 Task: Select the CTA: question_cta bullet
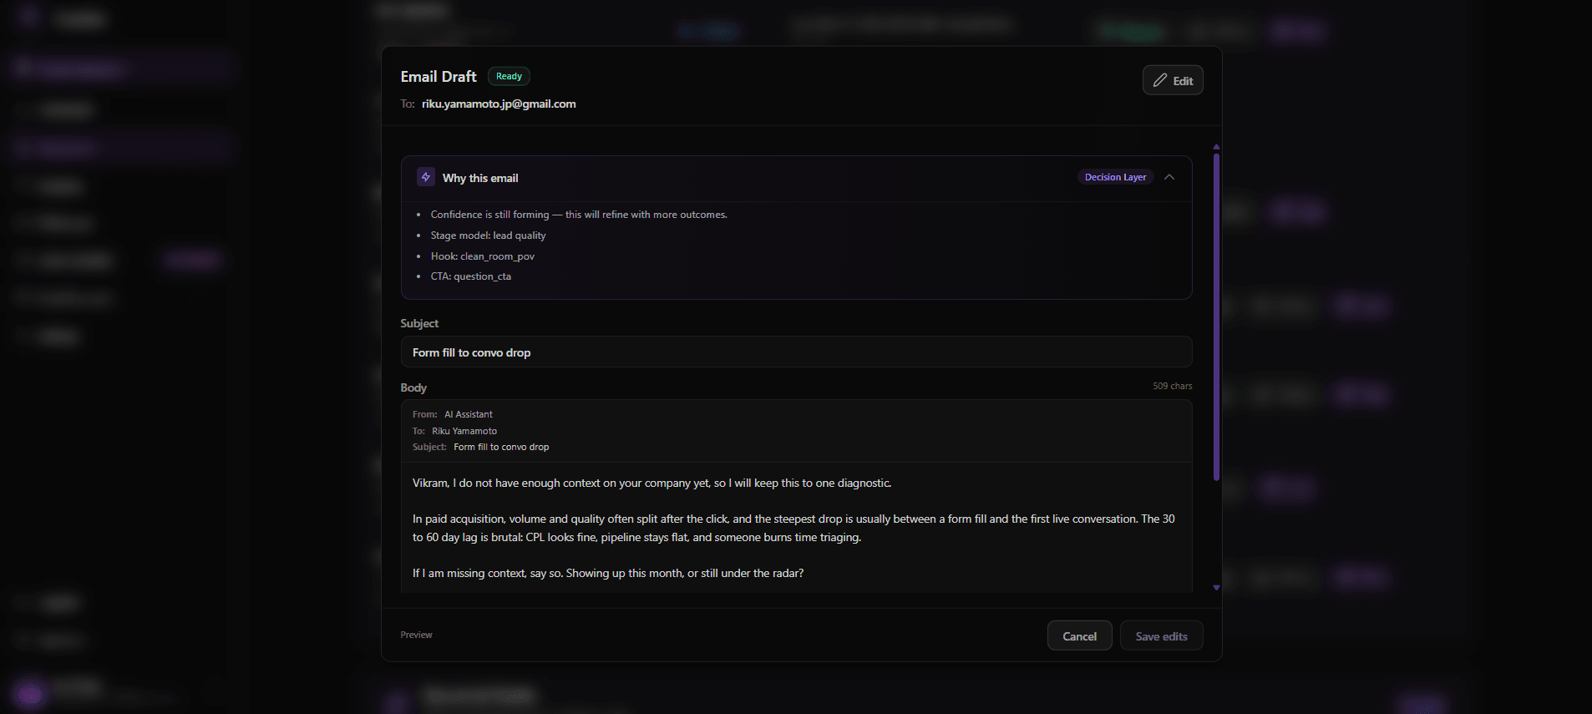click(470, 276)
